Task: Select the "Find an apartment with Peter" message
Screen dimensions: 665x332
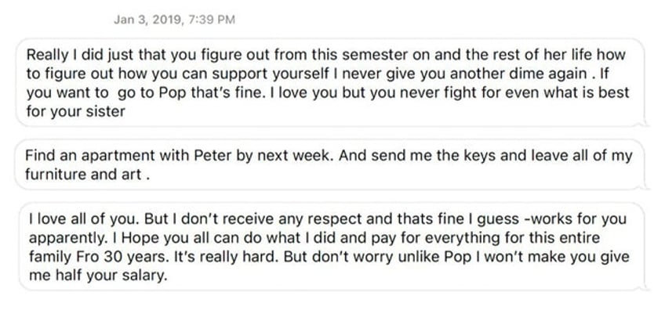Action: pyautogui.click(x=330, y=164)
